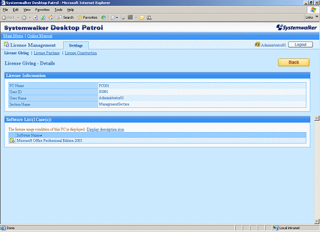
Task: Click the Search toolbar button
Action: (x=65, y=18)
